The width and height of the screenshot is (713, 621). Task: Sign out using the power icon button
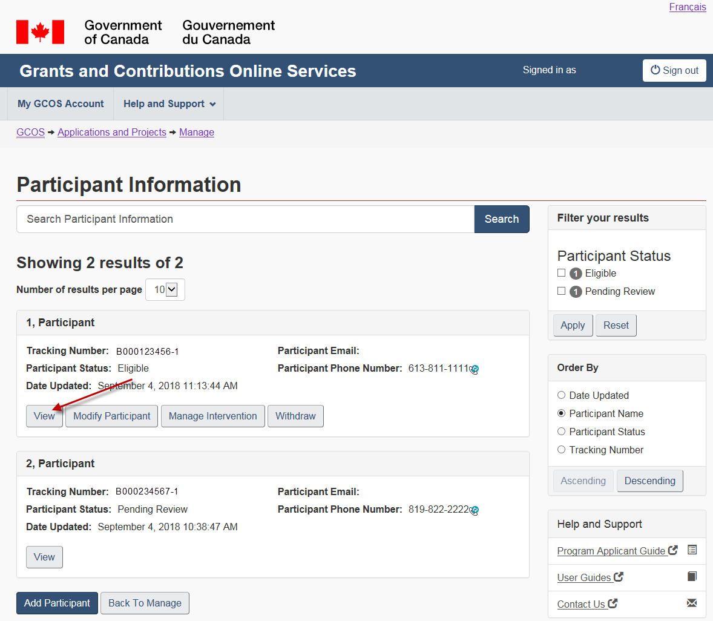pyautogui.click(x=674, y=70)
